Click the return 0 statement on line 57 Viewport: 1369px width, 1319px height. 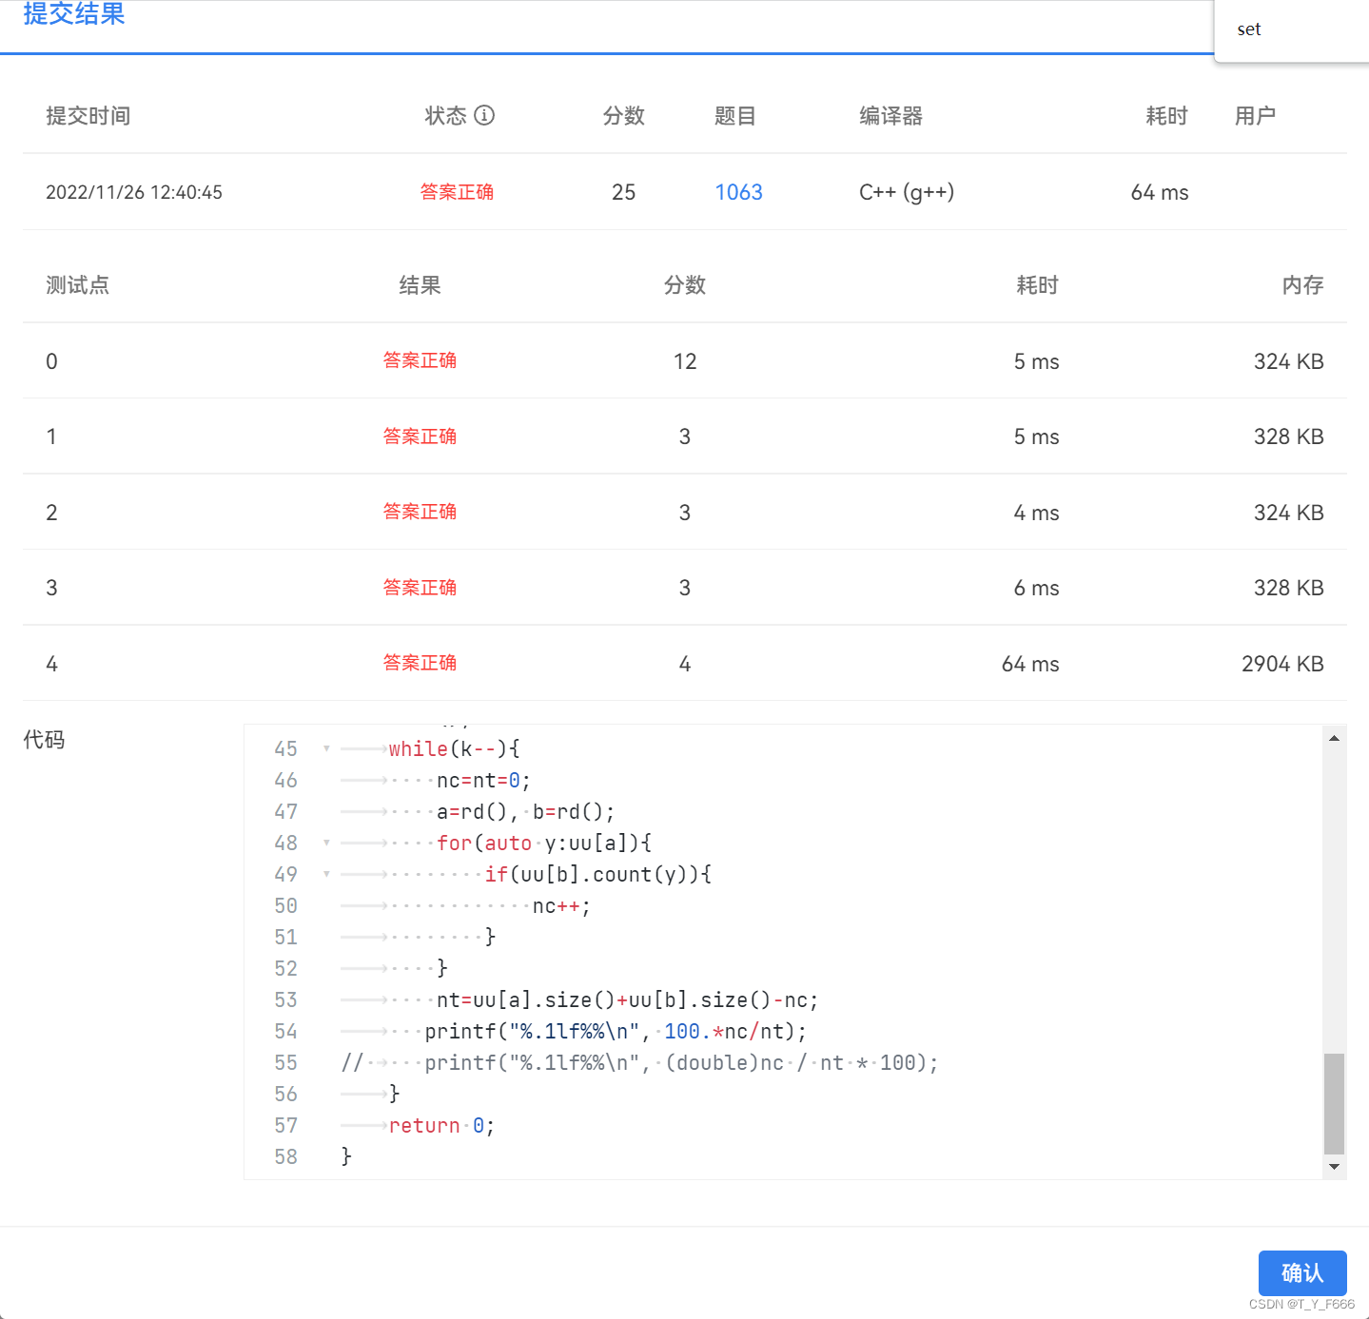(x=441, y=1125)
